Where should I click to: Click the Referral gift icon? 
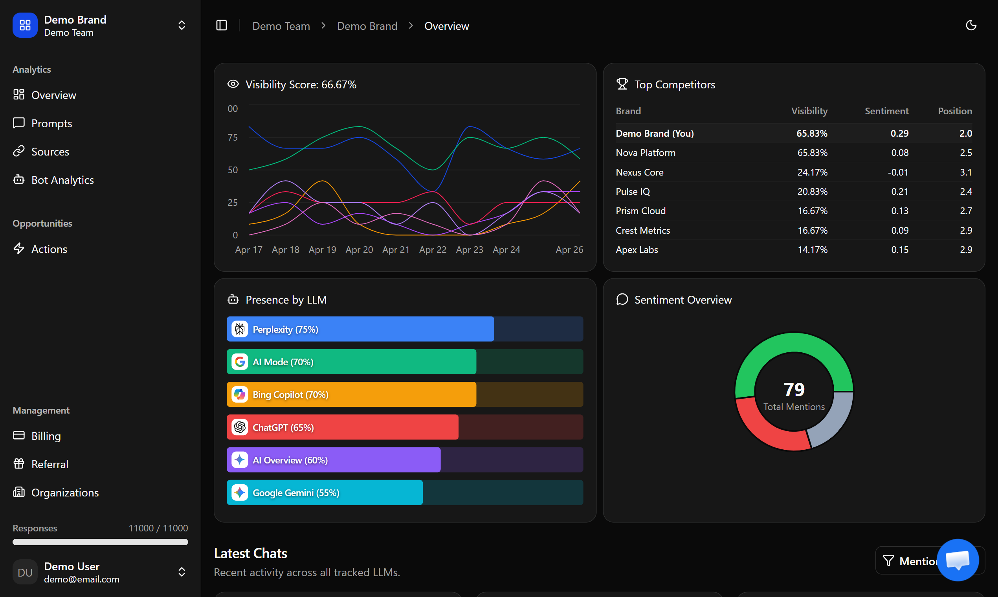19,464
